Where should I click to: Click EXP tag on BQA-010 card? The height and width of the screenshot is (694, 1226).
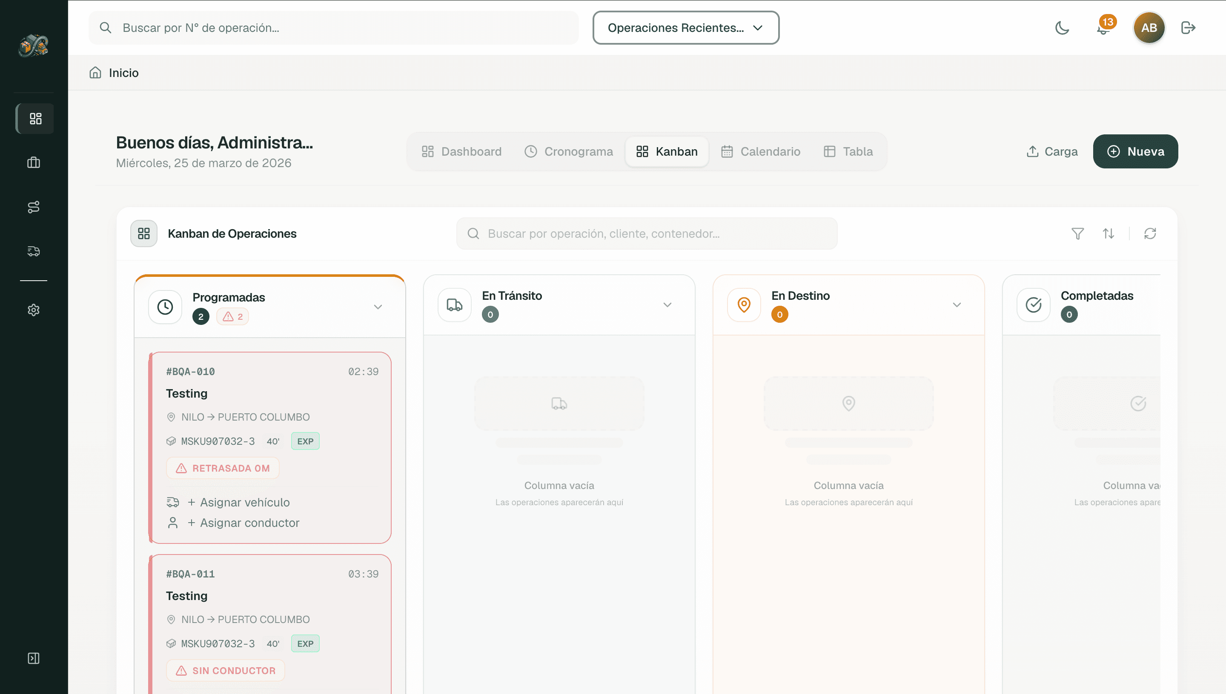[305, 441]
